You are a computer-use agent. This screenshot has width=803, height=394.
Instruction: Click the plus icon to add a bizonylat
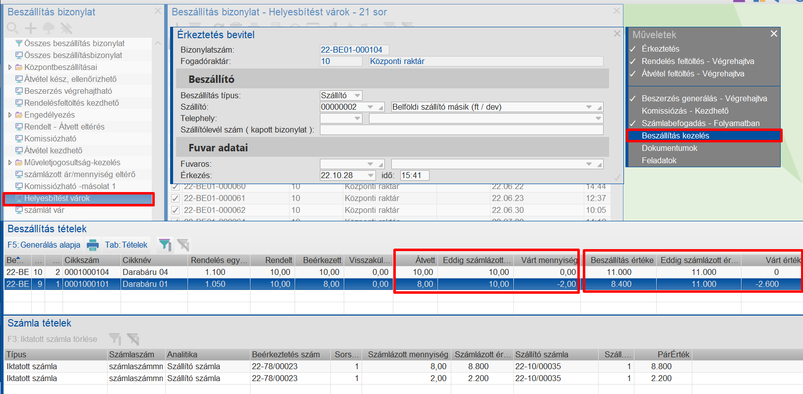pyautogui.click(x=31, y=28)
